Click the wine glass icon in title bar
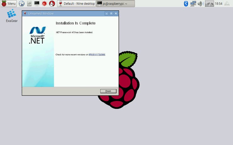 [x=25, y=13]
